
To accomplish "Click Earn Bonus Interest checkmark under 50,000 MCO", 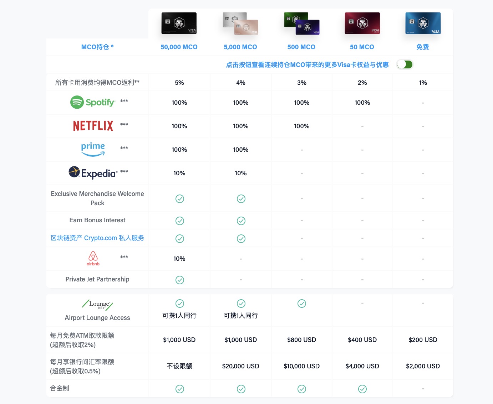I will click(x=180, y=221).
